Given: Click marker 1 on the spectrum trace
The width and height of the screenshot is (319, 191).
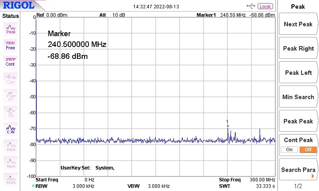Looking at the screenshot, I should pos(228,126).
